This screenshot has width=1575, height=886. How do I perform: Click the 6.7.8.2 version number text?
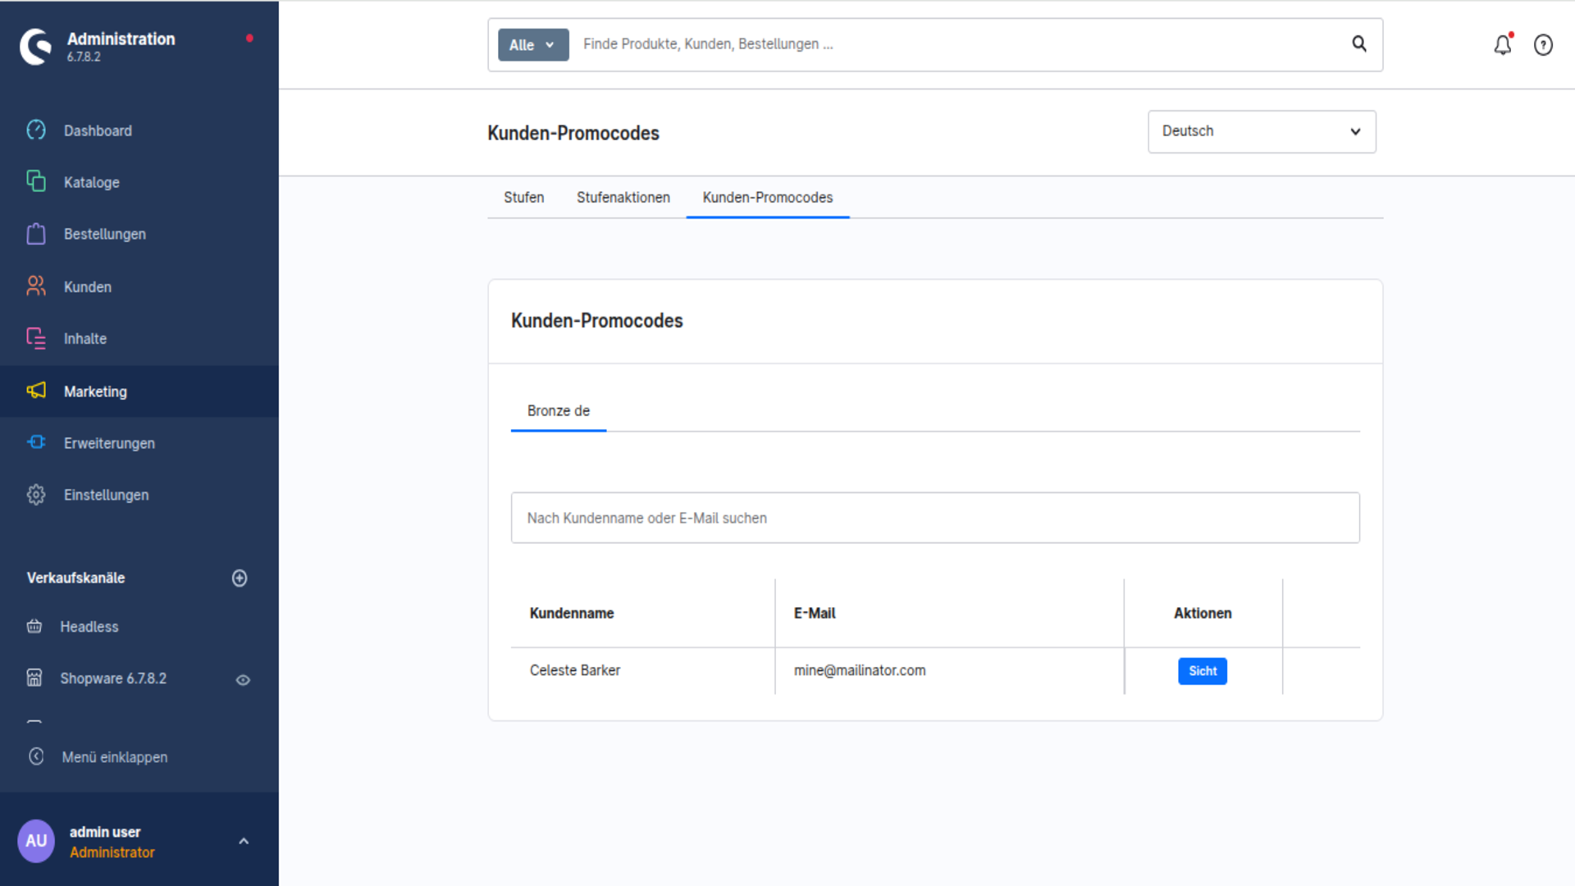point(84,57)
